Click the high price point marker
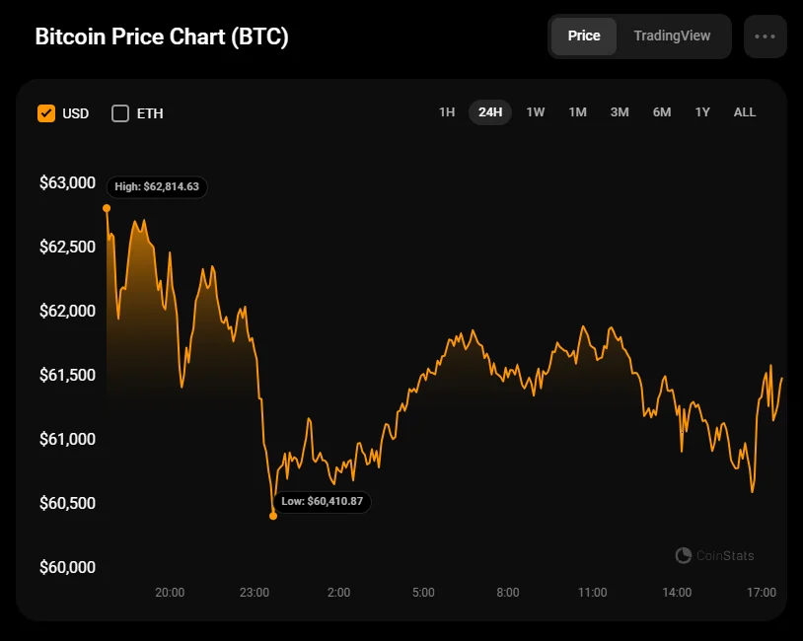This screenshot has width=803, height=641. [x=107, y=208]
